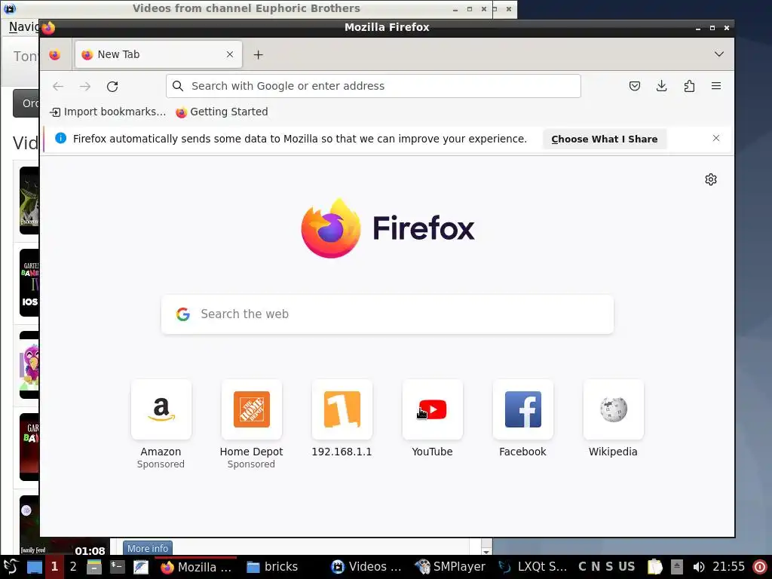772x579 pixels.
Task: Open Import bookmarks bookmark item
Action: coord(108,112)
